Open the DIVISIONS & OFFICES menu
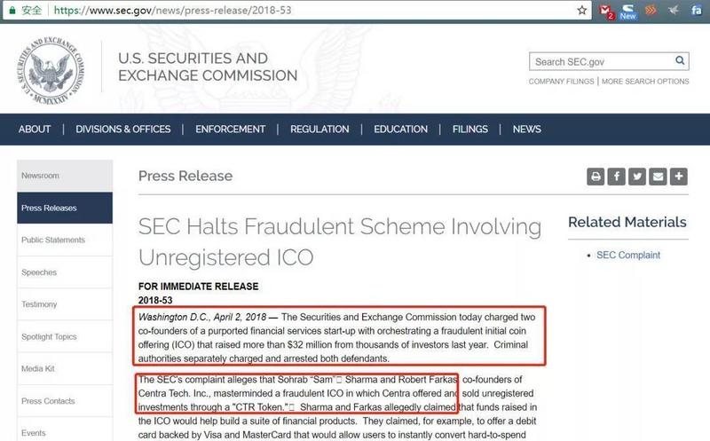Viewport: 710px width, 441px height. tap(123, 130)
